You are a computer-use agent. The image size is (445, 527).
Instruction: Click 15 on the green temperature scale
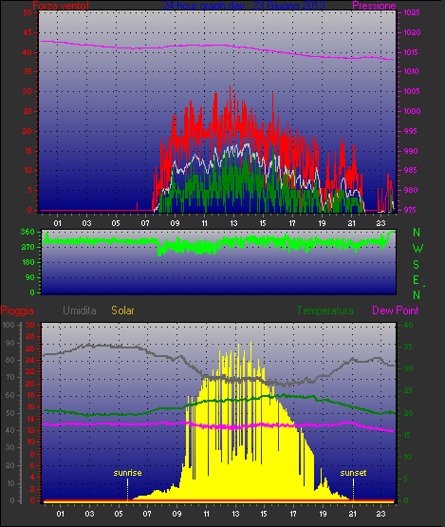(x=408, y=435)
